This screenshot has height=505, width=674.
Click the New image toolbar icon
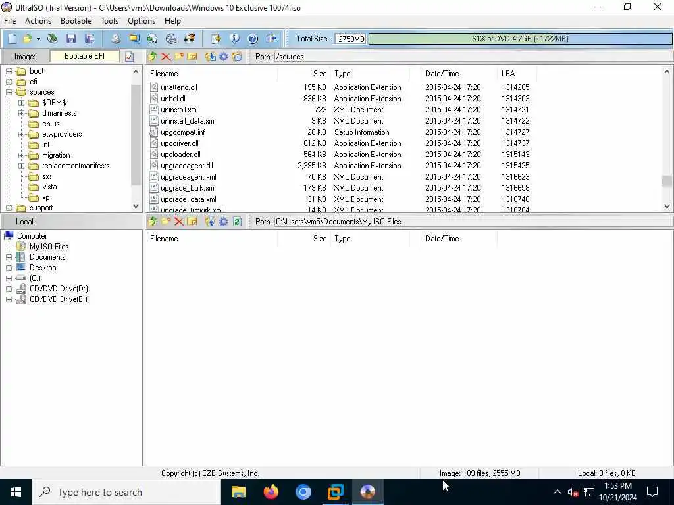pos(13,39)
